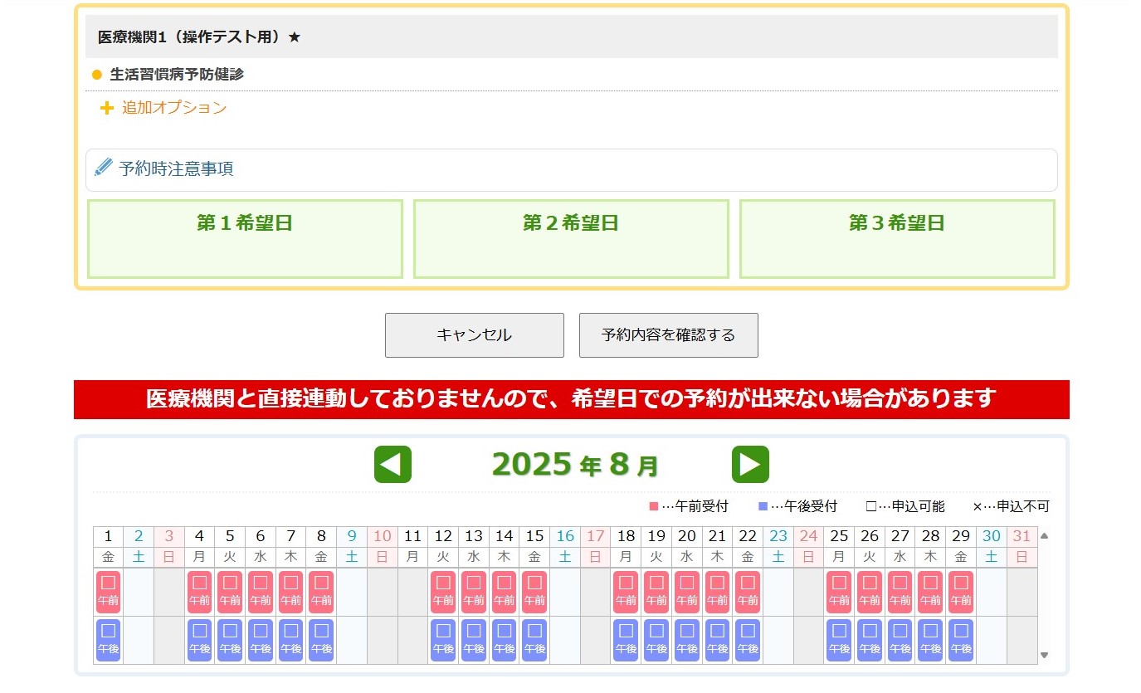Click calendar scrollbar down arrow
Viewport: 1141px width, 693px height.
click(x=1044, y=655)
